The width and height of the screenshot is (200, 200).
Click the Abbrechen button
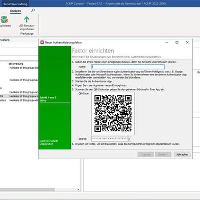[x=182, y=155]
